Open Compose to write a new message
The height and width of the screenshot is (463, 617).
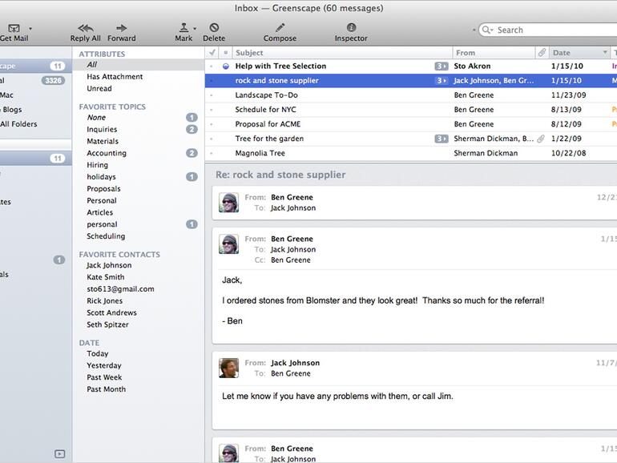(280, 29)
